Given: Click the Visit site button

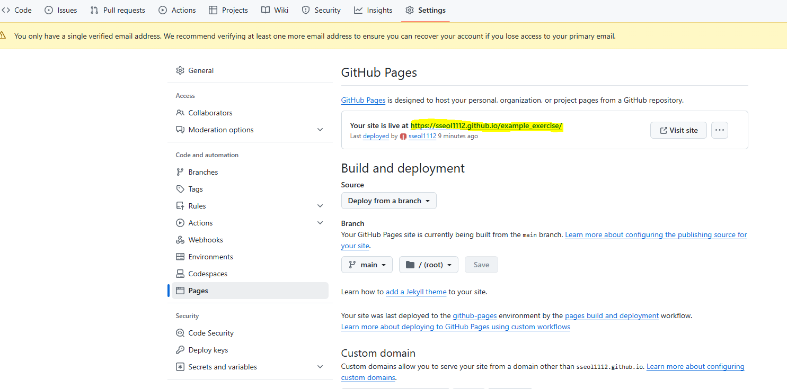Looking at the screenshot, I should (678, 130).
